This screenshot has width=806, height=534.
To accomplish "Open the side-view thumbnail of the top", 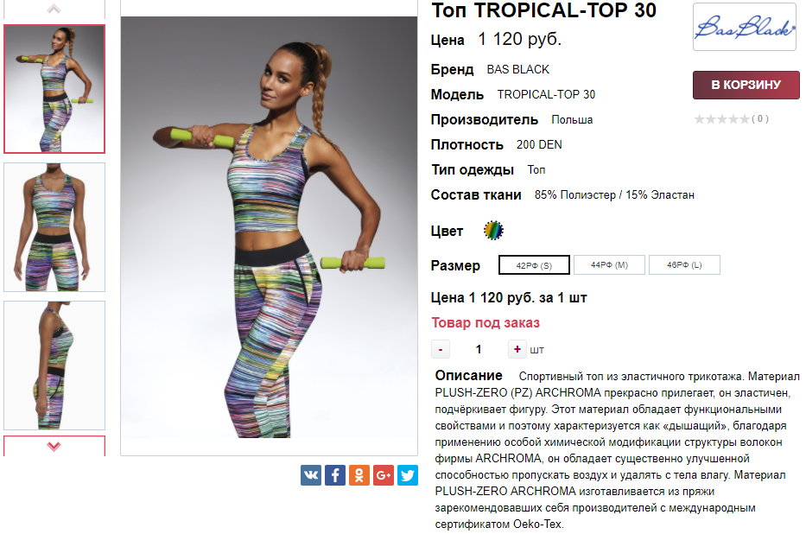I will click(x=54, y=366).
